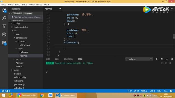Change indentation spaces setting in status bar
The width and height of the screenshot is (175, 98).
click(144, 91)
